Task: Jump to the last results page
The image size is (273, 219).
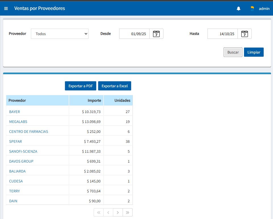Action: (x=127, y=212)
